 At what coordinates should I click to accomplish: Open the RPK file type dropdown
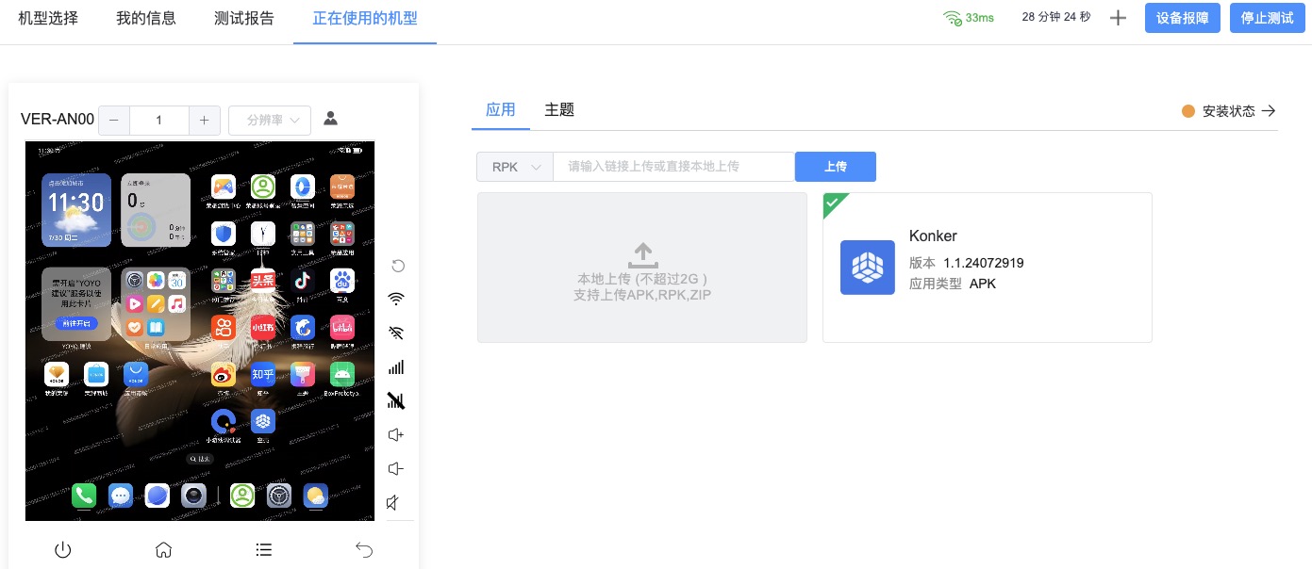[x=515, y=167]
